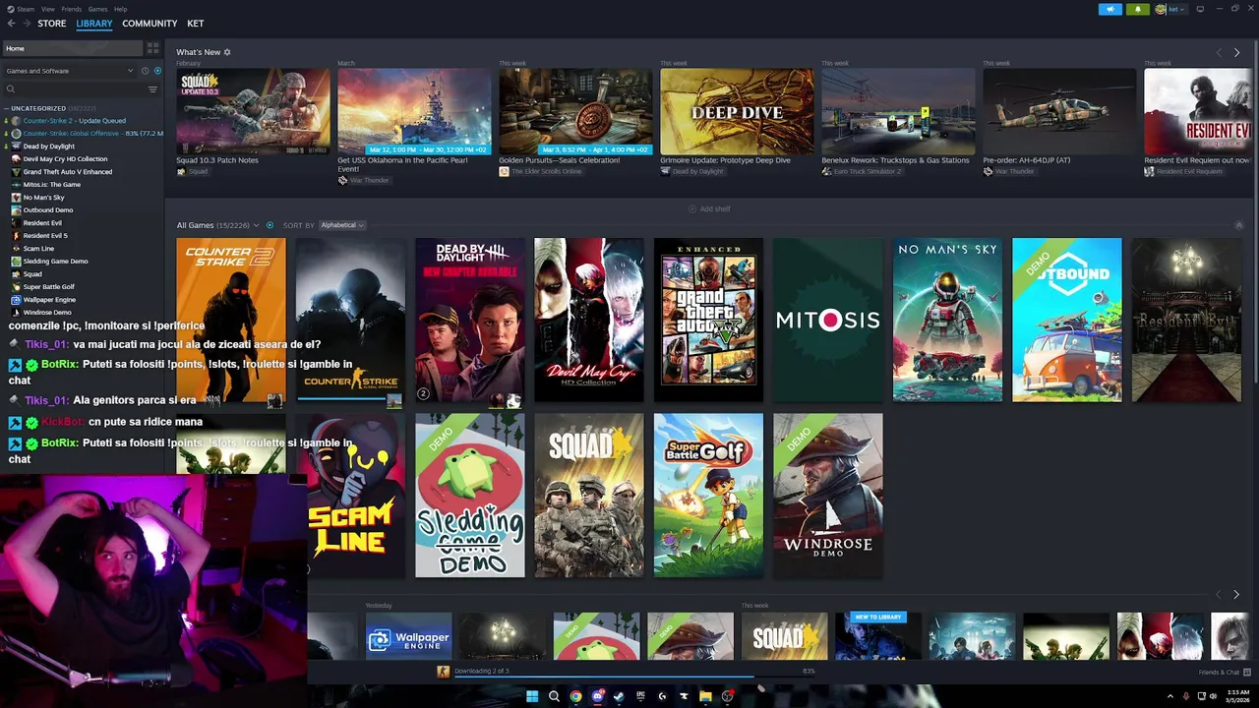
Task: Open Counter-Strike 2 game cover
Action: (x=231, y=320)
